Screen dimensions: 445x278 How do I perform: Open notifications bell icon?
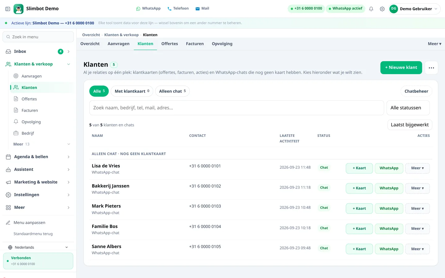coord(371,9)
